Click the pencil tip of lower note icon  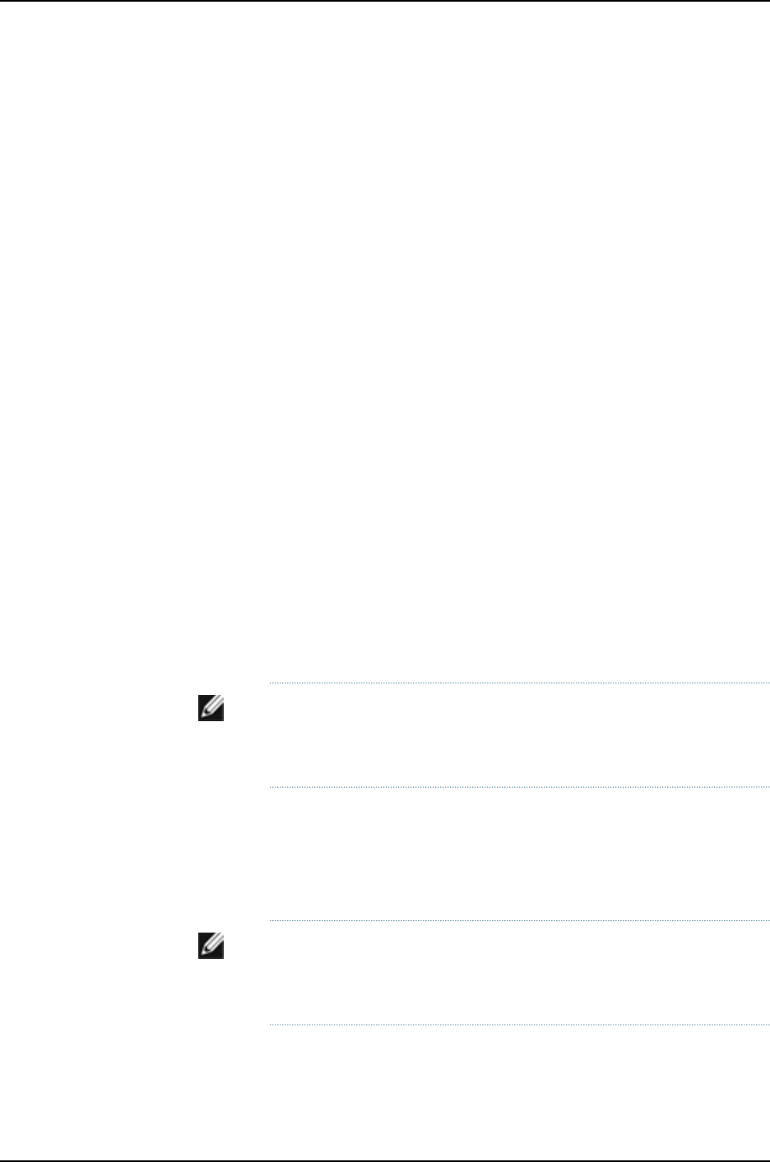[205, 955]
